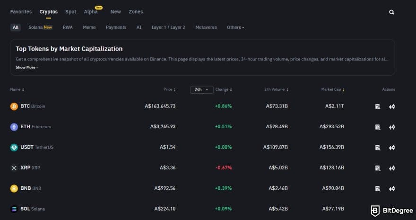The image size is (416, 220).
Task: Click the Solana coin logo
Action: [14, 209]
